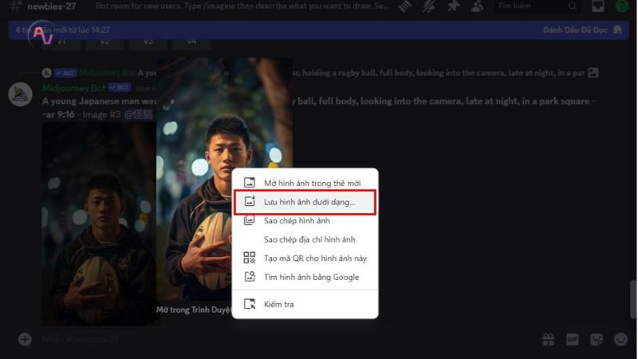This screenshot has width=638, height=359.
Task: Choose 'Tạo mã QR cho hình ảnh này'
Action: (305, 258)
